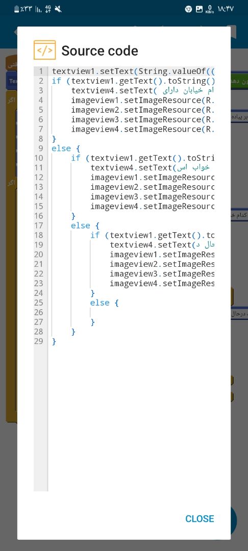Select line 1 textview1.setText(String.valueOf code
Image resolution: width=248 pixels, height=551 pixels.
click(133, 71)
